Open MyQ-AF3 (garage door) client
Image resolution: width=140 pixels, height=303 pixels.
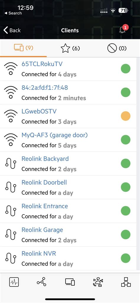click(70, 140)
